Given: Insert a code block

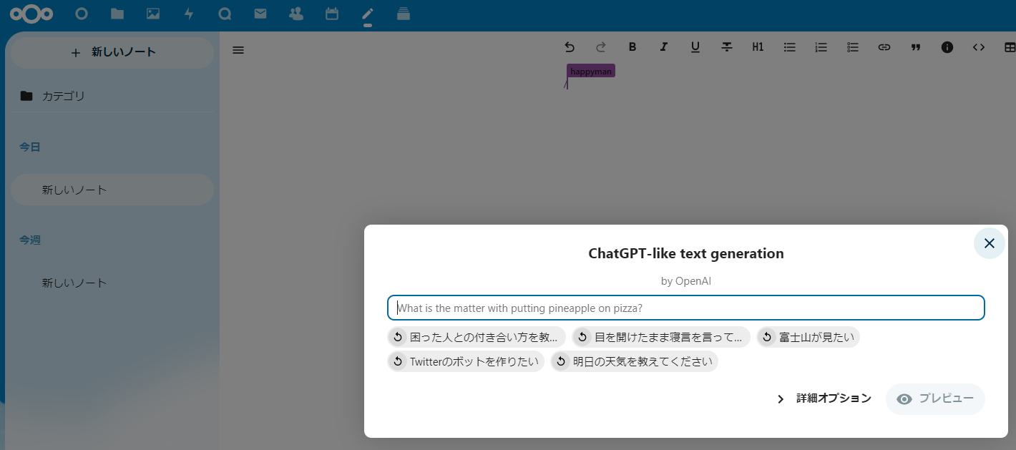Looking at the screenshot, I should pos(979,47).
